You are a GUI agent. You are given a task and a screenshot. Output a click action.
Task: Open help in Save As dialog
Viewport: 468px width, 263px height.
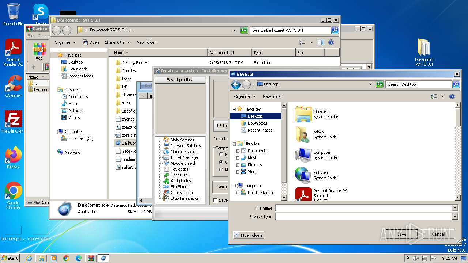[x=452, y=96]
